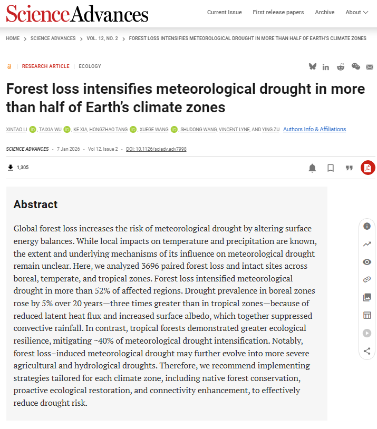Open the share icon in sidebar
377x429 pixels.
coord(367,350)
